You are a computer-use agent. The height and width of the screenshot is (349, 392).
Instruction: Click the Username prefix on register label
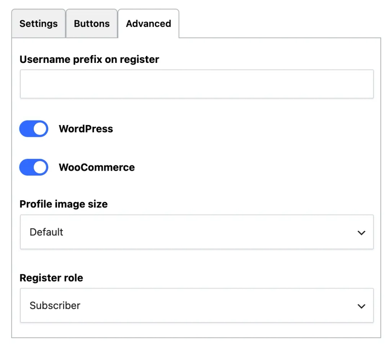(89, 59)
